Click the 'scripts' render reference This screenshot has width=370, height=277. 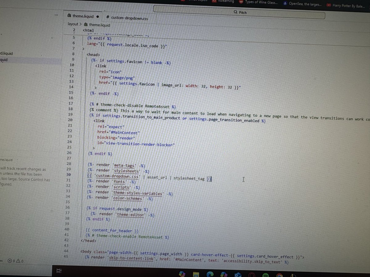pos(122,187)
